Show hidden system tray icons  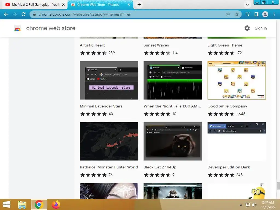pyautogui.click(x=241, y=205)
